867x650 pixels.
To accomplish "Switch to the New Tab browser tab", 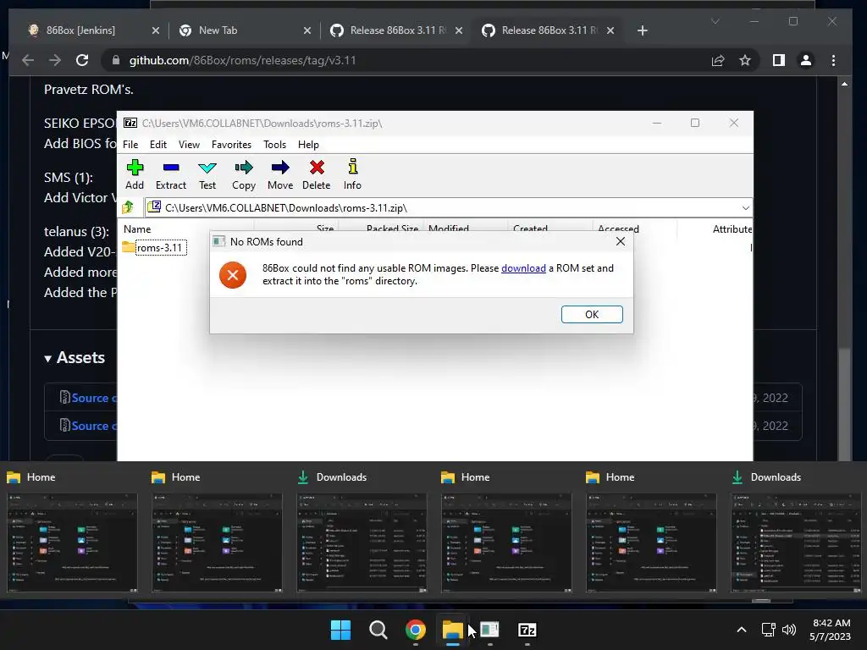I will click(x=218, y=30).
